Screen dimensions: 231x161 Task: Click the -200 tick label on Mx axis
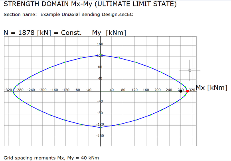[42, 90]
